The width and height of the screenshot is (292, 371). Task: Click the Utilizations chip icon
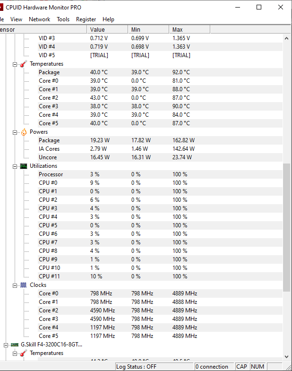pos(23,166)
